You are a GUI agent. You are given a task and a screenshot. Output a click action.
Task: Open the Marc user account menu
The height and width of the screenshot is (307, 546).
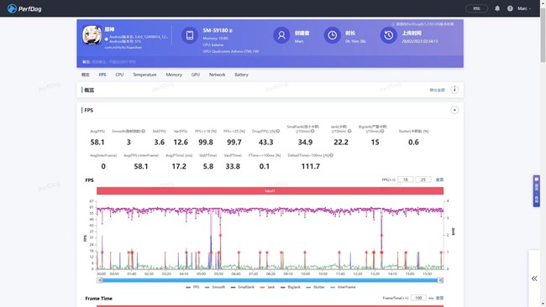(523, 8)
